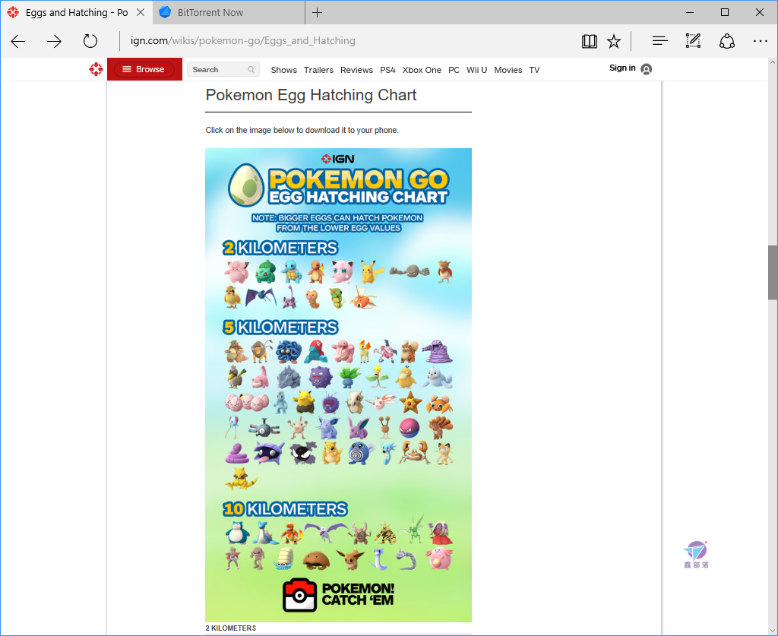This screenshot has width=778, height=636.
Task: Maximize the browser window
Action: click(724, 12)
